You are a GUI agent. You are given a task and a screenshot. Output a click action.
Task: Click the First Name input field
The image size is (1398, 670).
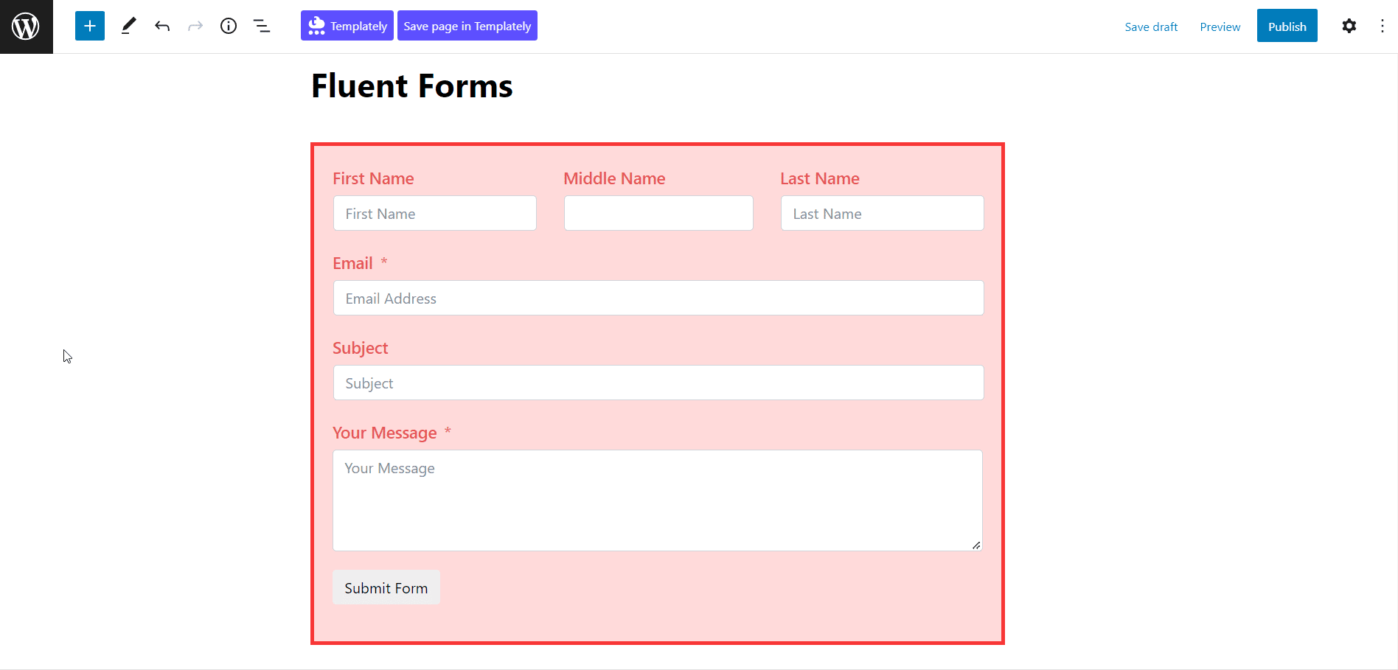434,213
